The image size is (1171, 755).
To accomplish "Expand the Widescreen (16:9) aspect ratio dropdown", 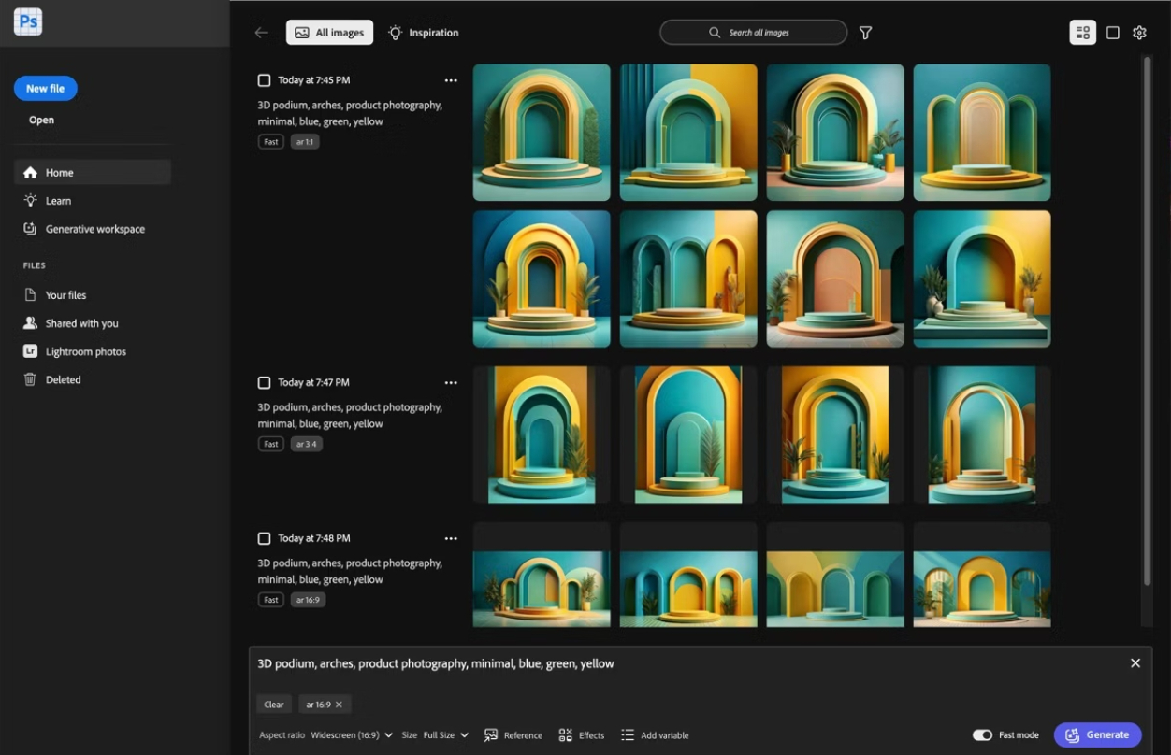I will click(352, 735).
